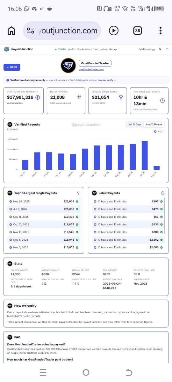This screenshot has height=382, width=172.
Task: Go back with the BACK button
Action: (12, 67)
